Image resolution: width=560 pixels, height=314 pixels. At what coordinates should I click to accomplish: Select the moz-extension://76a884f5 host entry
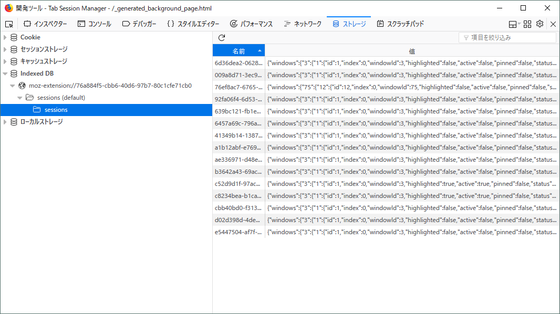[x=110, y=86]
